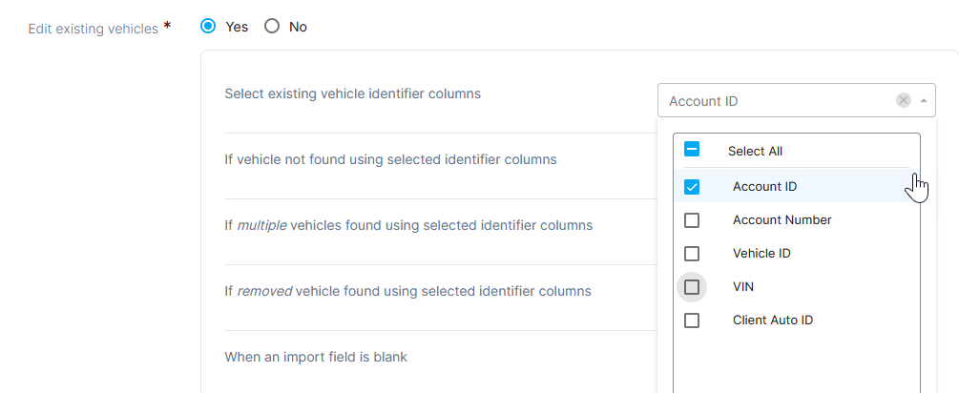Click the Account Number option text
959x393 pixels.
782,220
